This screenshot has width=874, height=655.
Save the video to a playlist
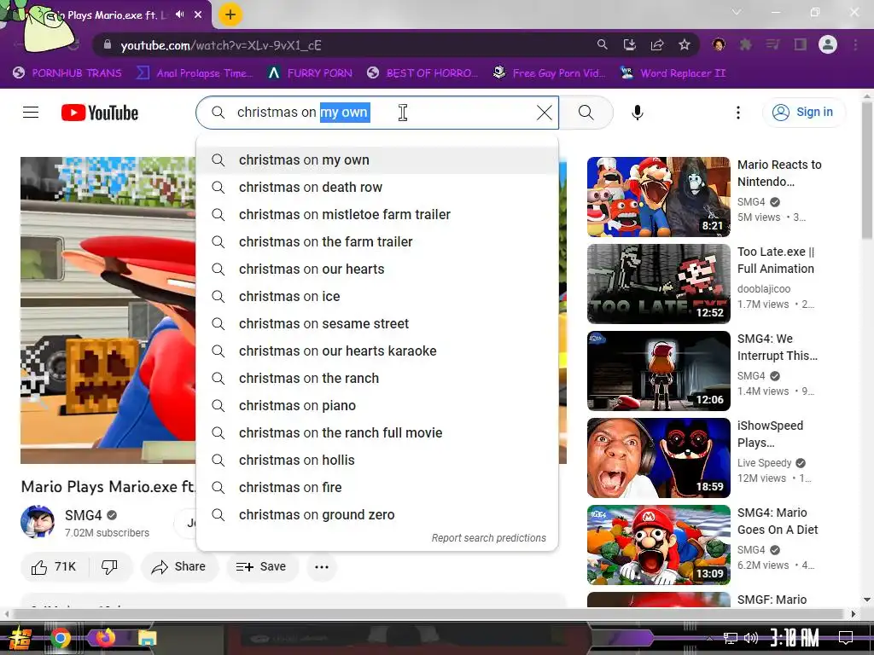[262, 567]
